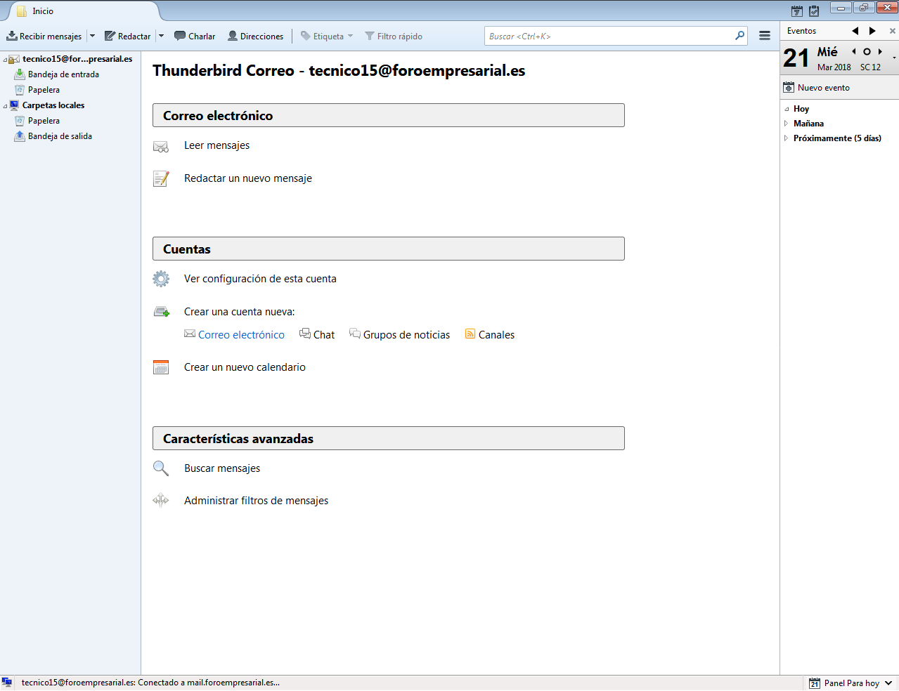Click the message filters icon
The width and height of the screenshot is (899, 691).
[161, 501]
